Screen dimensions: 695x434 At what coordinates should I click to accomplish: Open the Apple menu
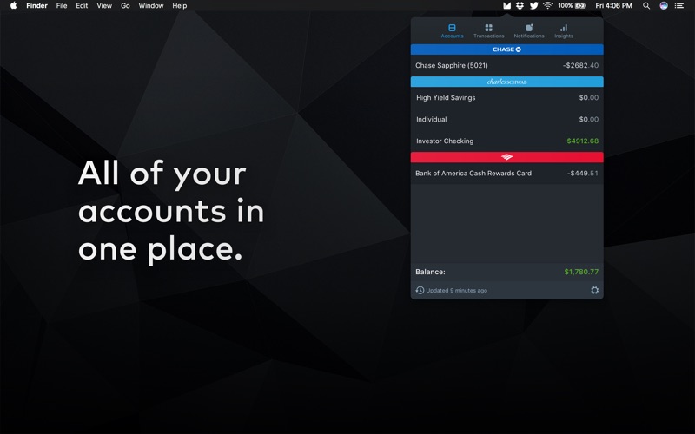click(13, 6)
